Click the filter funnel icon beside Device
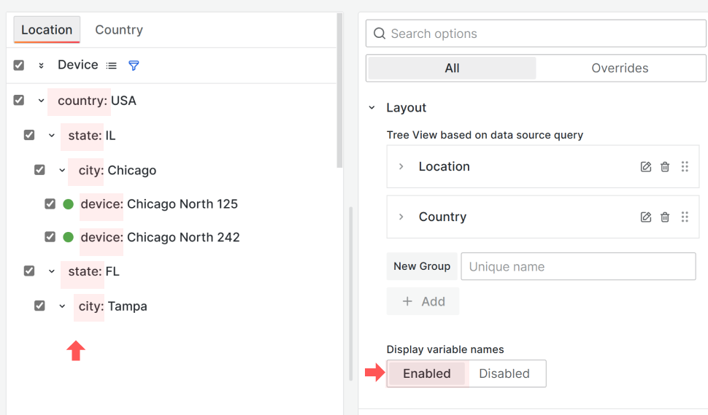Screen dimensions: 708x415 pyautogui.click(x=134, y=66)
